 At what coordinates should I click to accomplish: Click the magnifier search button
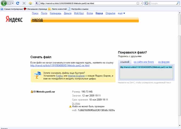(178, 3)
